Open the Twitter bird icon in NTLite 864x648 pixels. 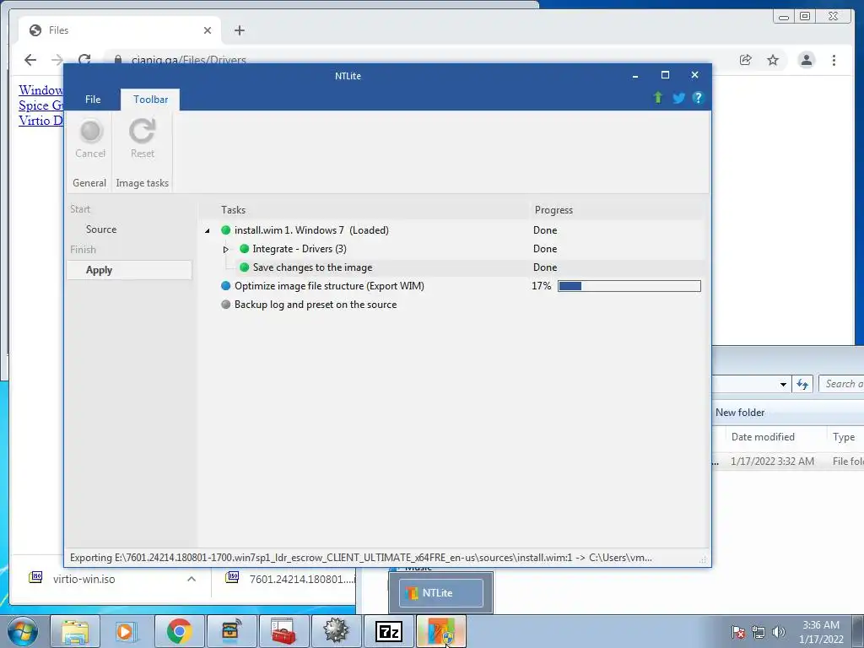coord(678,98)
